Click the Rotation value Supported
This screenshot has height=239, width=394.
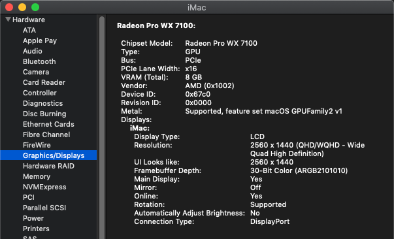(x=268, y=204)
